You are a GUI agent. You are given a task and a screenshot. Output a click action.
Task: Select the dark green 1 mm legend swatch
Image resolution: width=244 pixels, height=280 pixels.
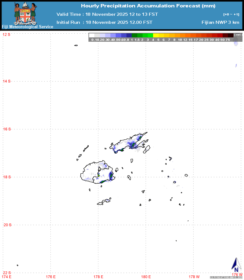(x=134, y=35)
